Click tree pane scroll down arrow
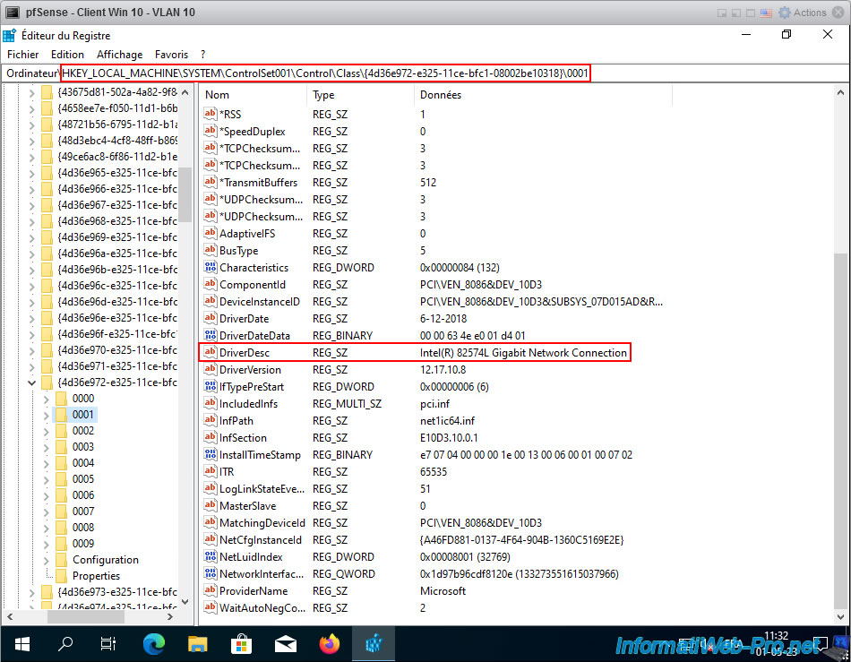Screen dimensions: 851x662 [185, 601]
